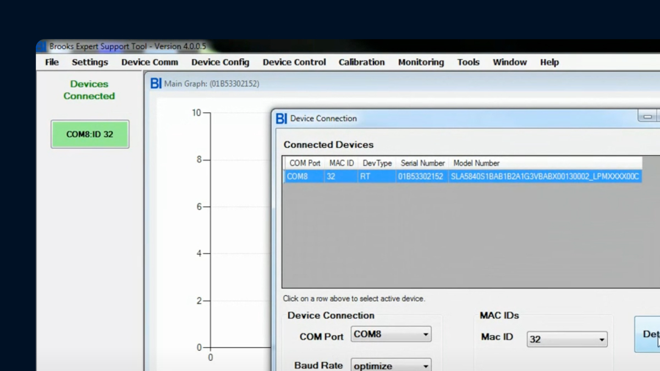
Task: Select the COM8 row in Connected Devices
Action: point(385,176)
